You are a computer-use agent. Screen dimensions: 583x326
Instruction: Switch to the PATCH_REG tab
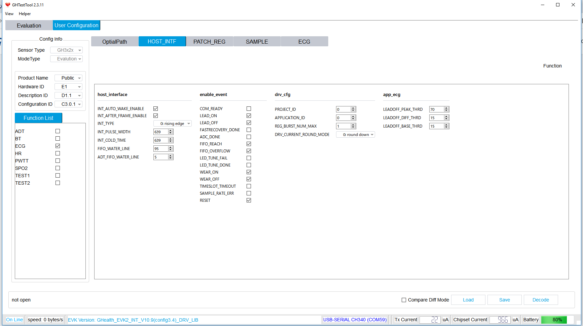pyautogui.click(x=209, y=42)
